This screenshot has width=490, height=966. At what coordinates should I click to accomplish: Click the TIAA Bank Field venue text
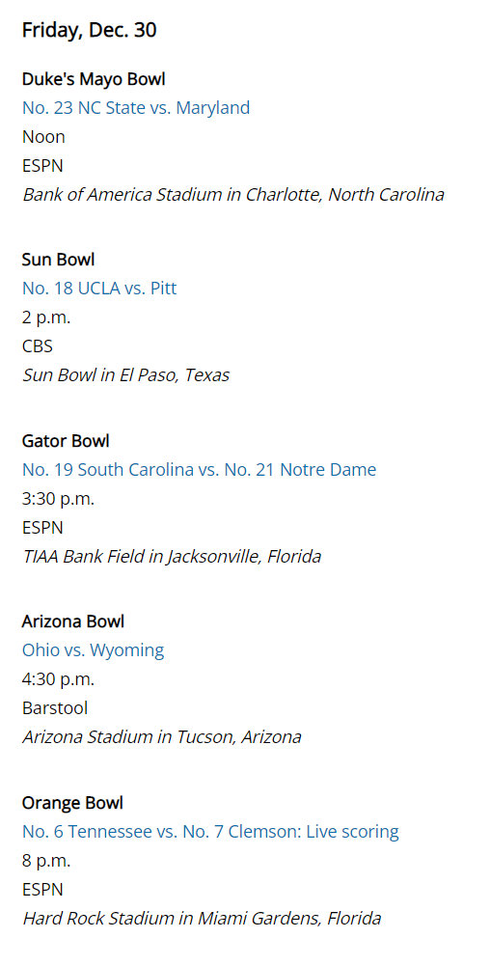172,557
